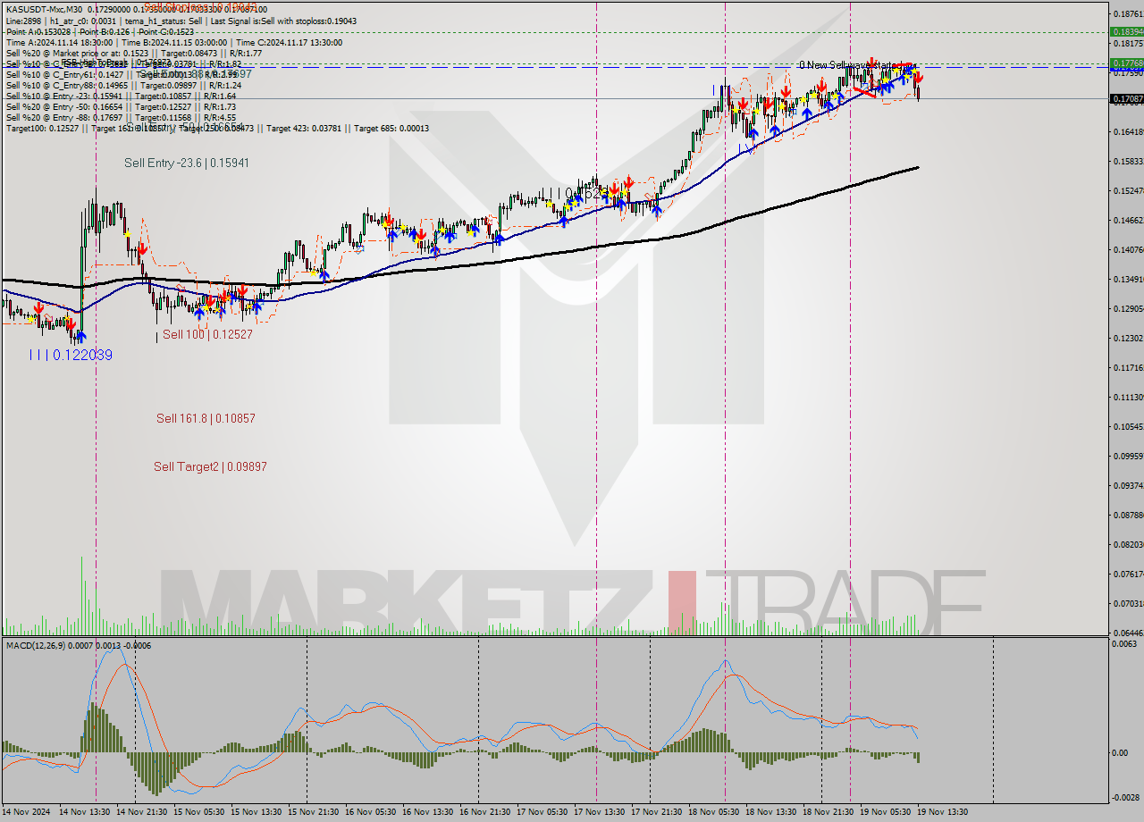1144x822 pixels.
Task: Select the 'Sell Entry -23.6 | 0.15941' label
Action: tap(187, 163)
